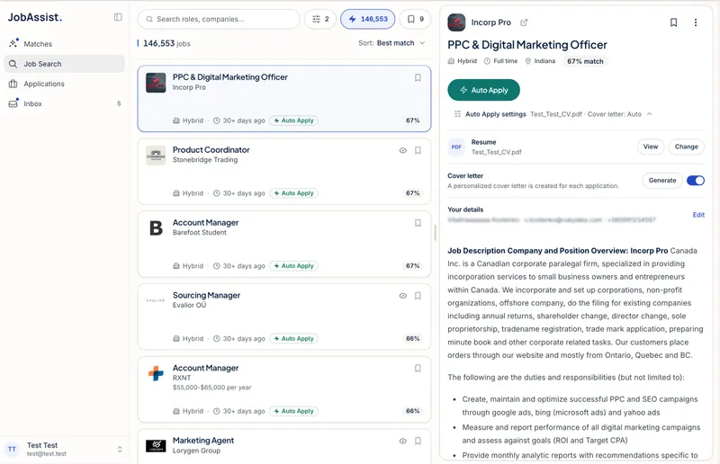Open saved jobs bookmark showing 9
The width and height of the screenshot is (720, 464).
point(416,19)
